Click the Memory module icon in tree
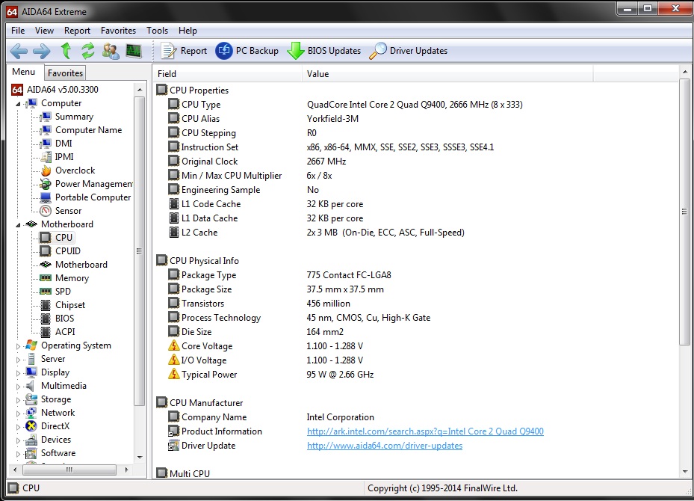The width and height of the screenshot is (694, 501). click(46, 278)
